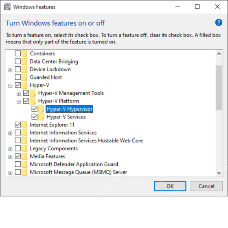Uncheck the Hyper-V Platform checkbox

(x=26, y=101)
